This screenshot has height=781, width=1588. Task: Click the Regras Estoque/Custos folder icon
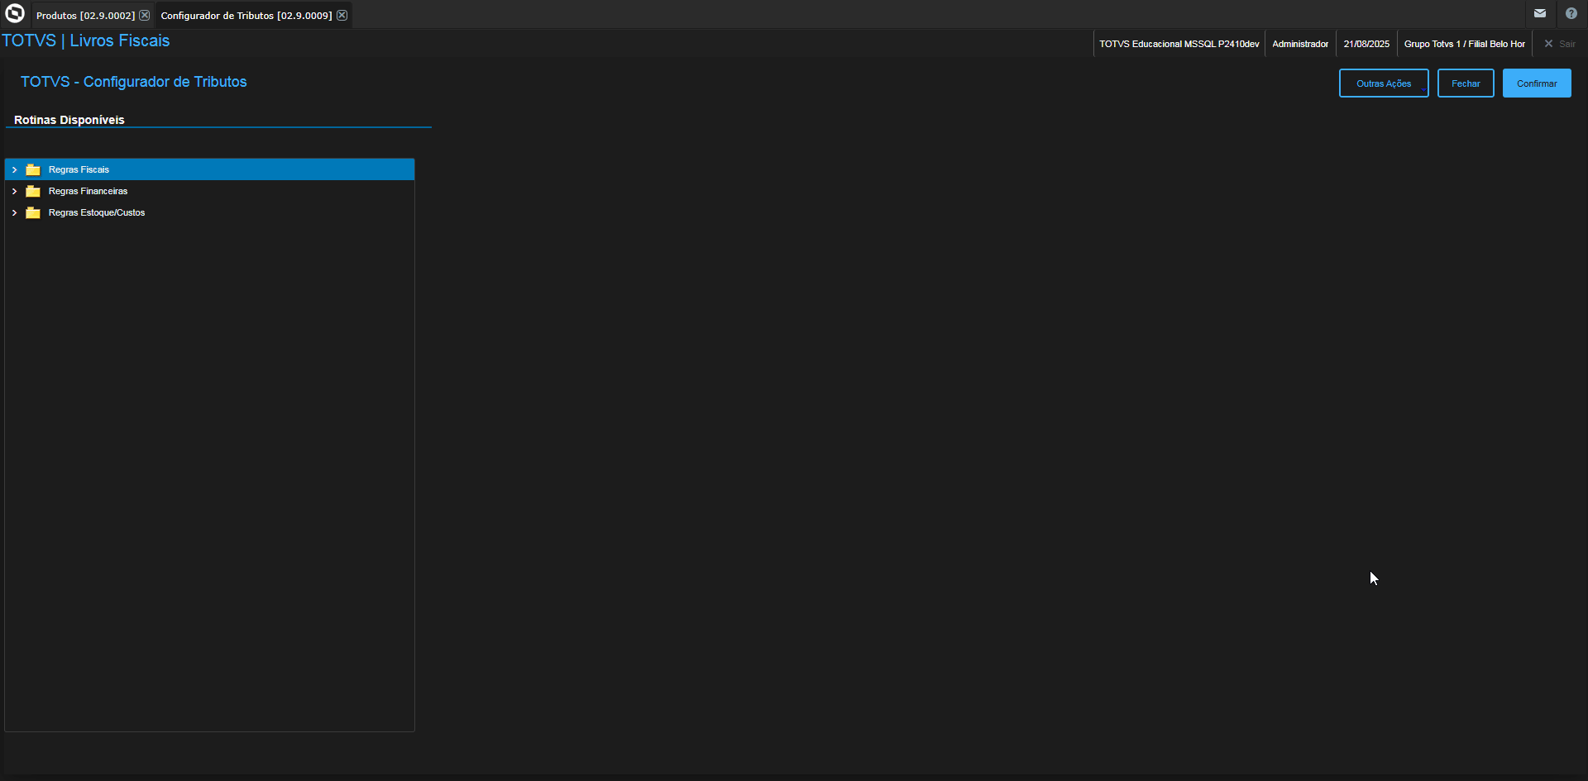click(33, 212)
